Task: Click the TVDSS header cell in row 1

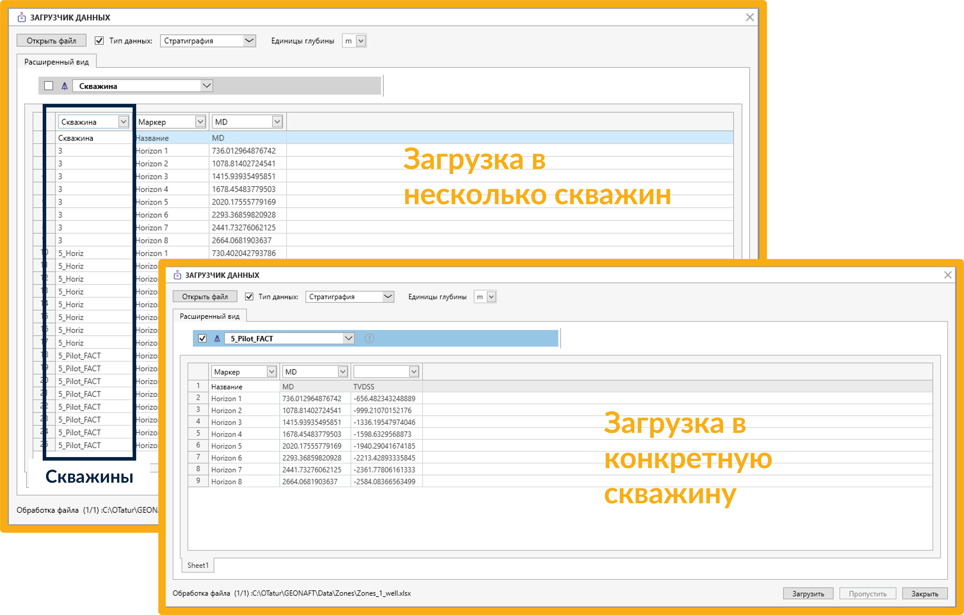Action: [386, 387]
